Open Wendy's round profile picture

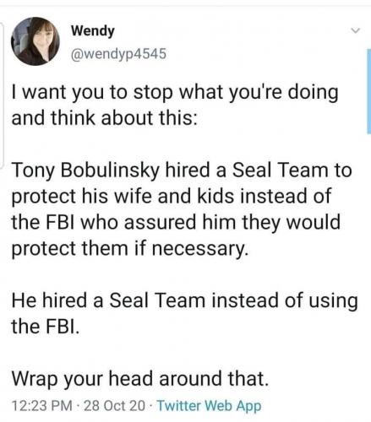pyautogui.click(x=35, y=41)
